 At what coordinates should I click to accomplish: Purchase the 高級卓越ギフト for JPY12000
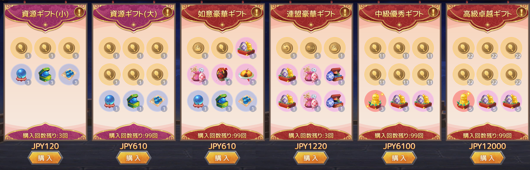coord(488,158)
